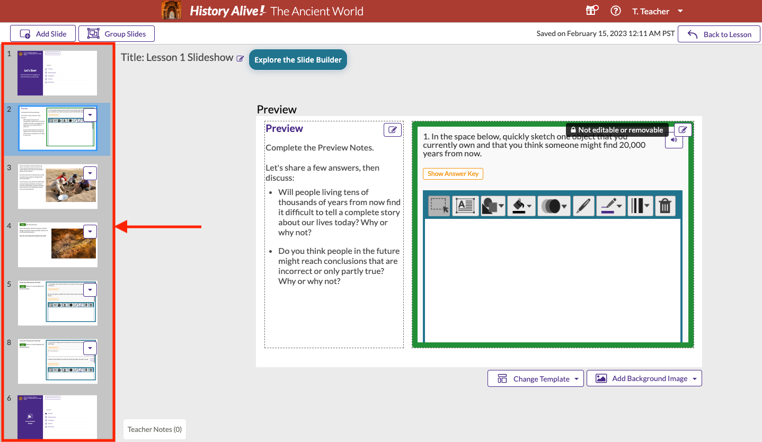
Task: Click the speaker audio icon on the slide
Action: [x=674, y=140]
